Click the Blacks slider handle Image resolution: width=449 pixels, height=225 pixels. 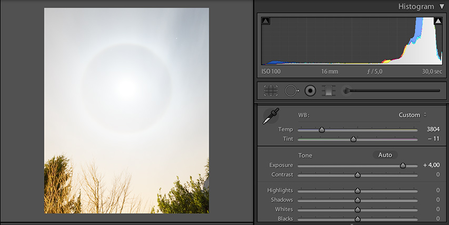pyautogui.click(x=357, y=219)
